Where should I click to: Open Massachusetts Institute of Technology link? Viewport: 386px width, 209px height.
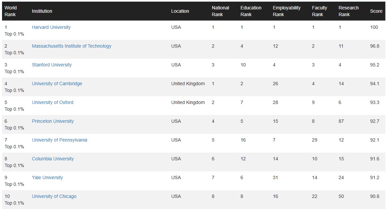(x=72, y=46)
